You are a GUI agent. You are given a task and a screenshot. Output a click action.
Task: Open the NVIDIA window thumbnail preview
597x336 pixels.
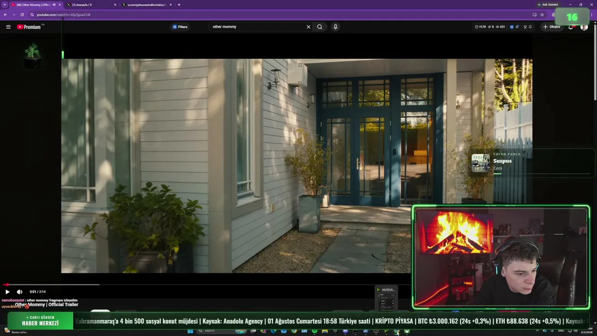pyautogui.click(x=386, y=299)
